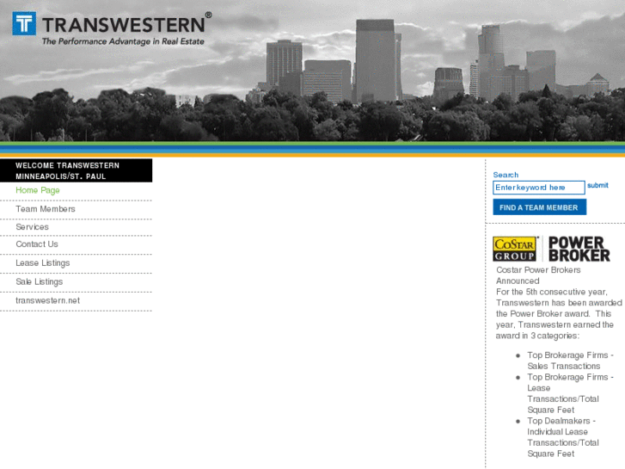Image resolution: width=625 pixels, height=469 pixels.
Task: Click the Welcome Transwestern Minneapolis/St. Paul header
Action: pos(76,170)
